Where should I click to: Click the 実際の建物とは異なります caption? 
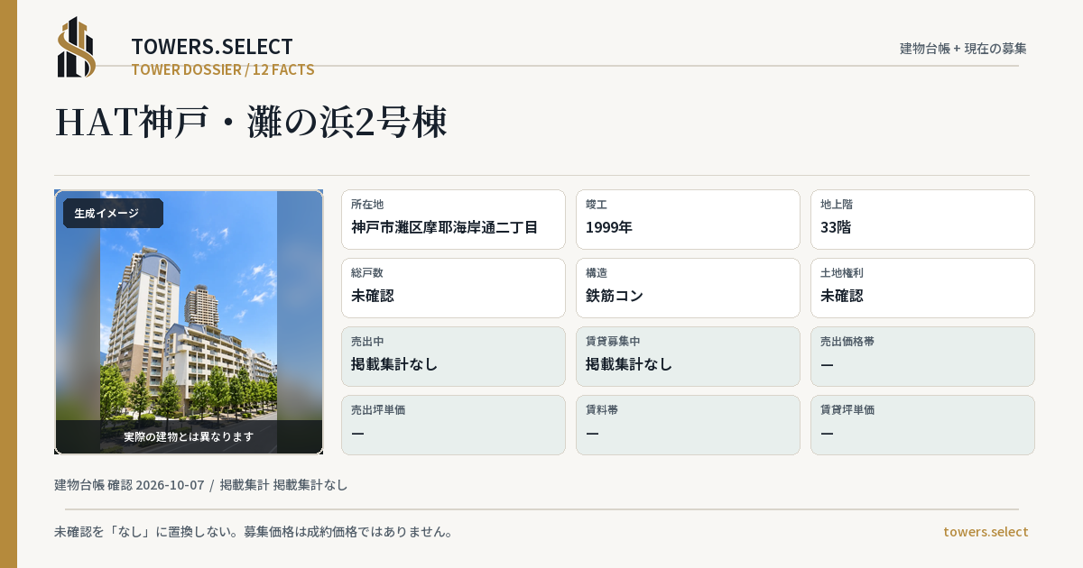click(189, 436)
